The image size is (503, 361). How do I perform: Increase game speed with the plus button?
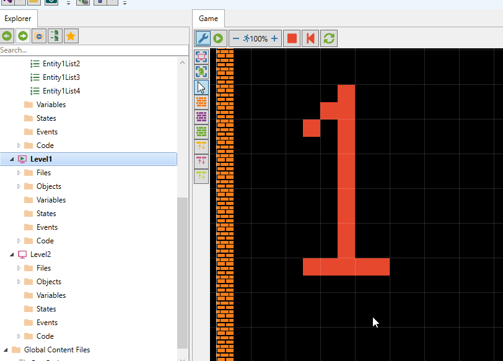click(x=274, y=38)
